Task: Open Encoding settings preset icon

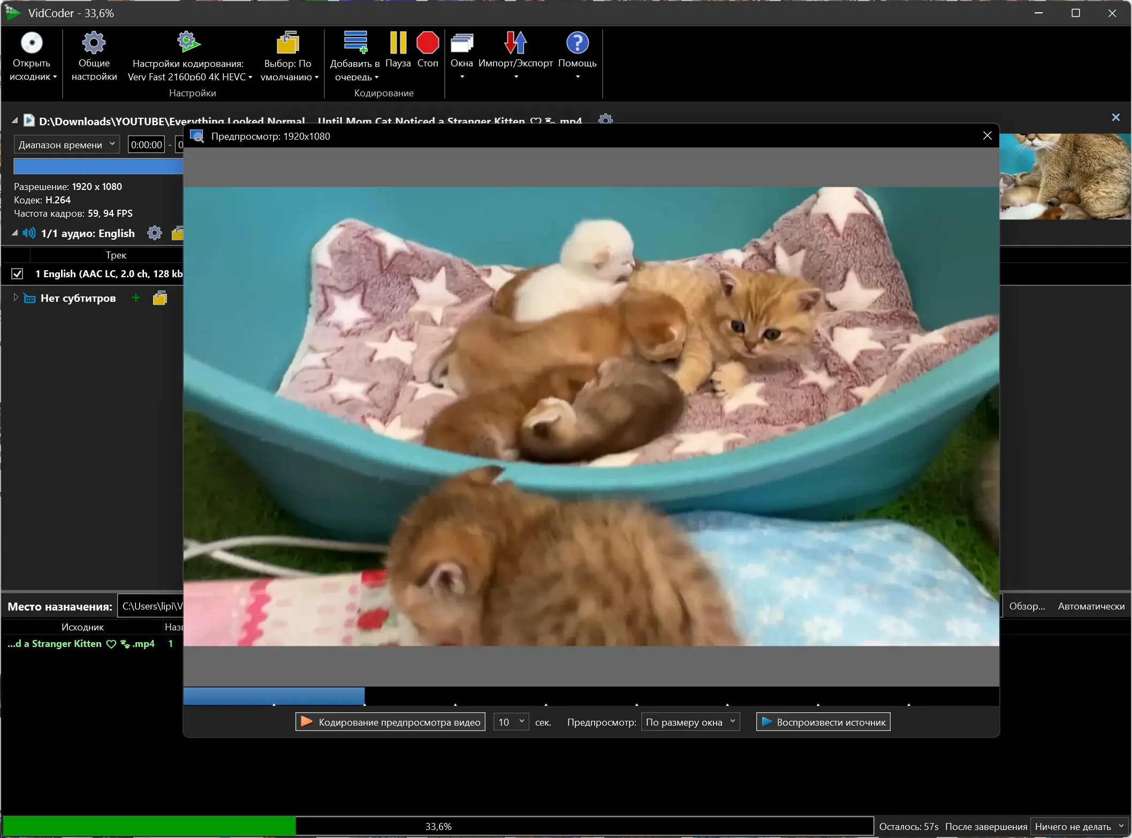Action: click(188, 43)
